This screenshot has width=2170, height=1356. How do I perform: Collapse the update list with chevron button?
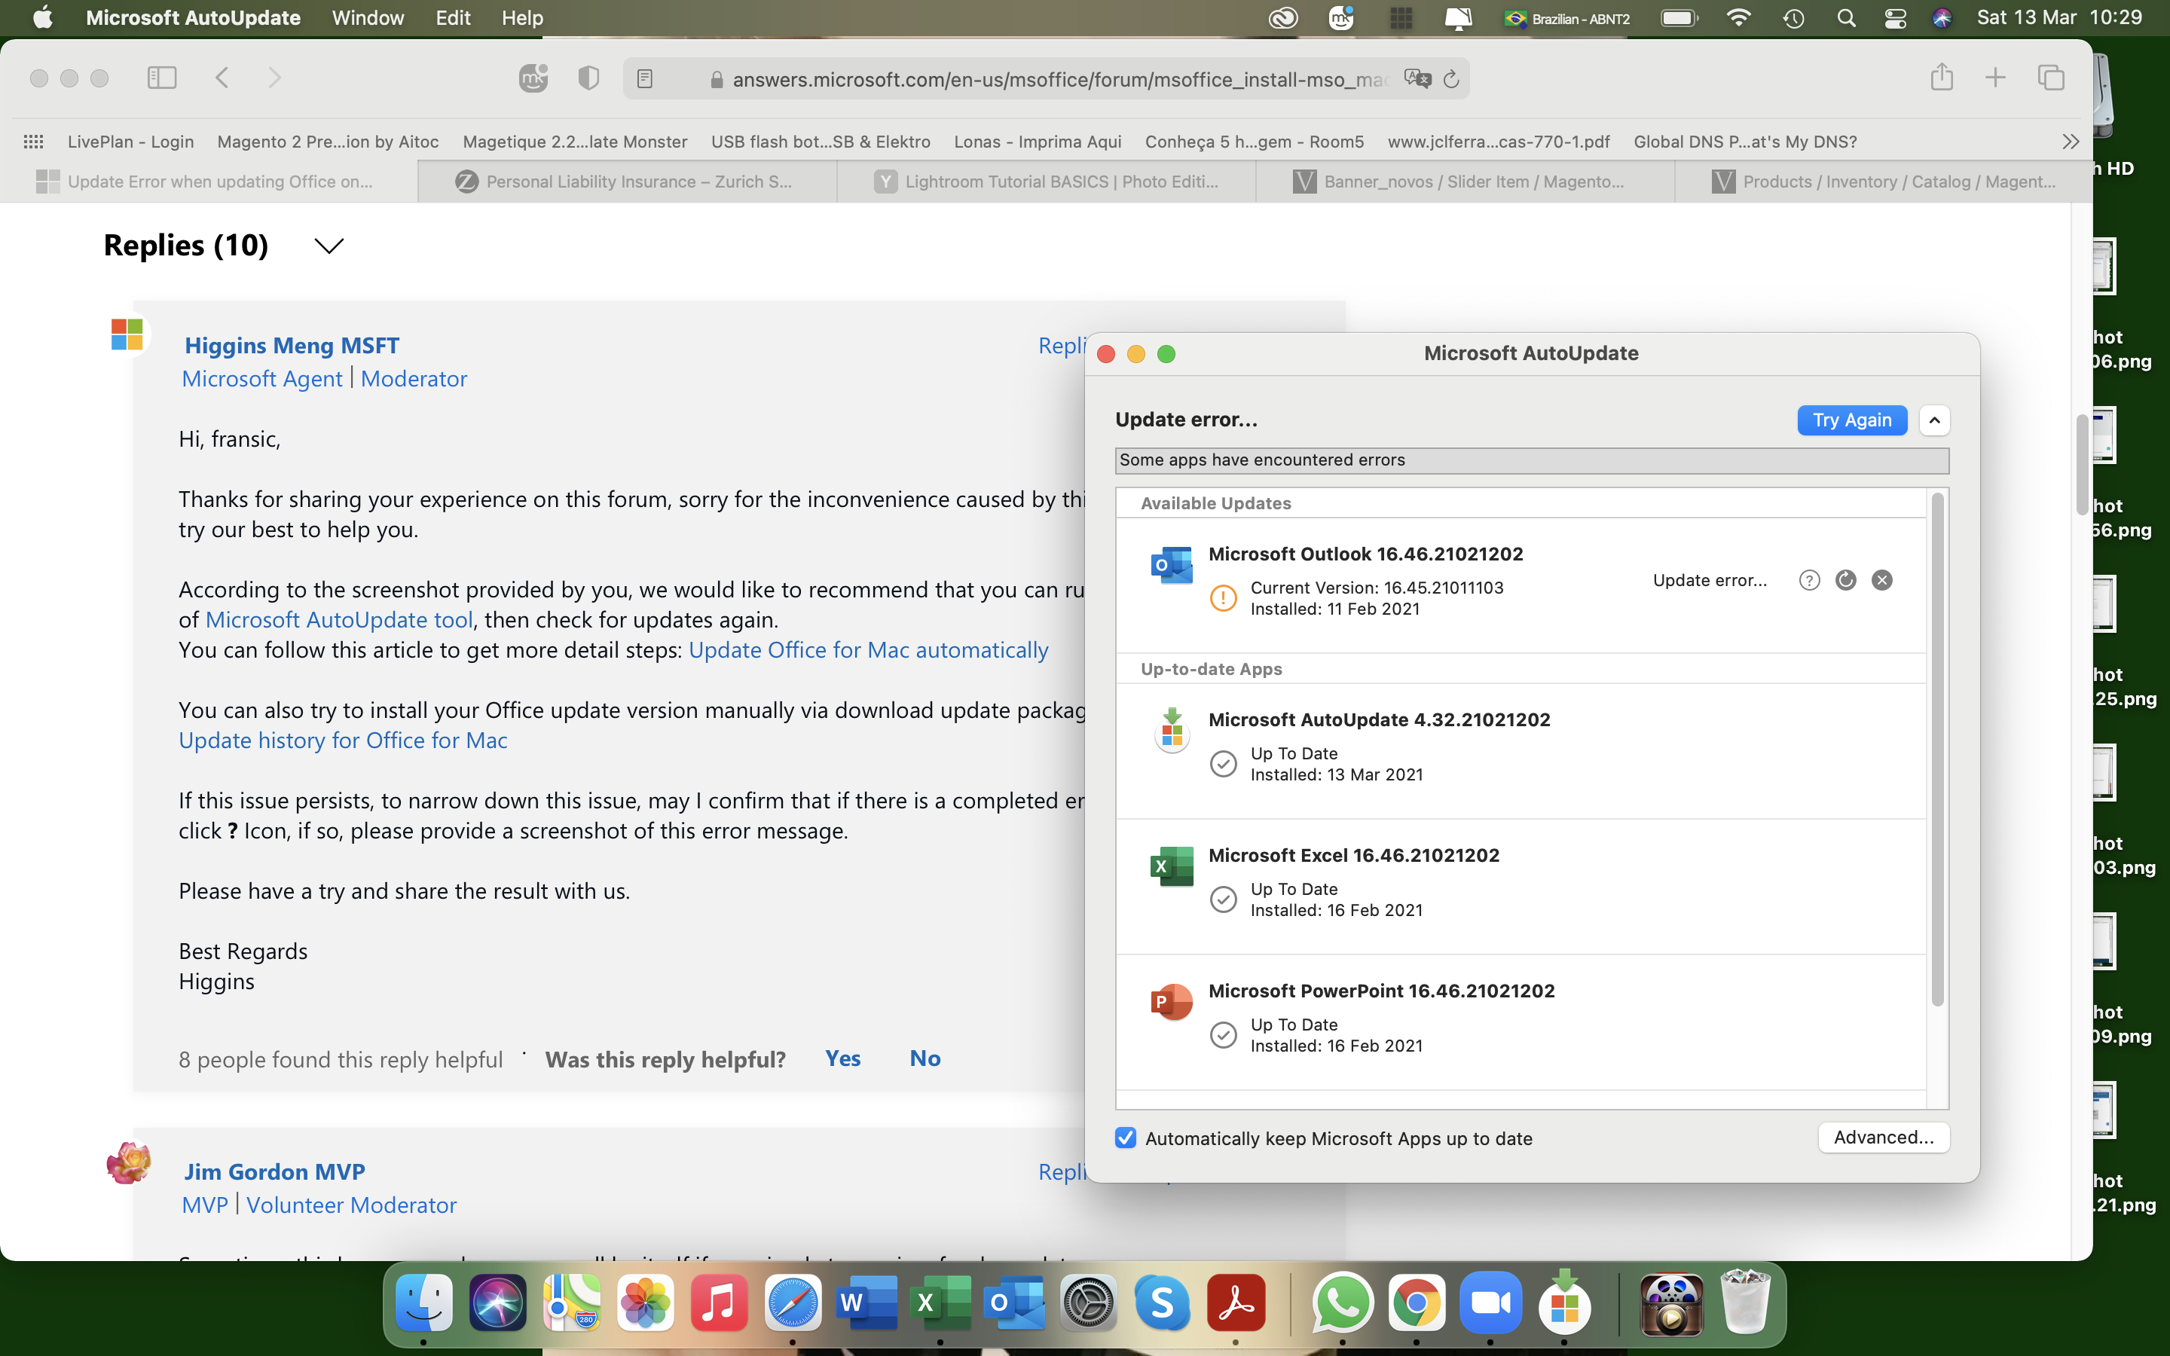click(x=1934, y=420)
